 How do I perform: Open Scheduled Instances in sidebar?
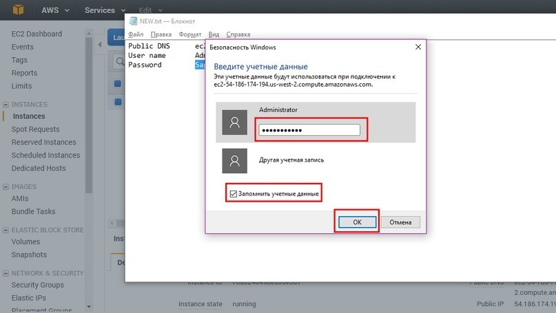[x=45, y=155]
